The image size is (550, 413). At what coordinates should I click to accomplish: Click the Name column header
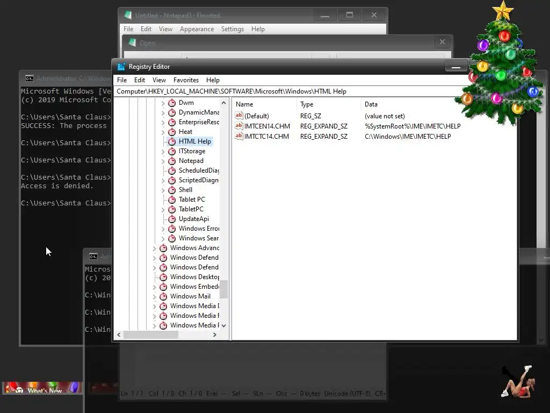pyautogui.click(x=264, y=104)
